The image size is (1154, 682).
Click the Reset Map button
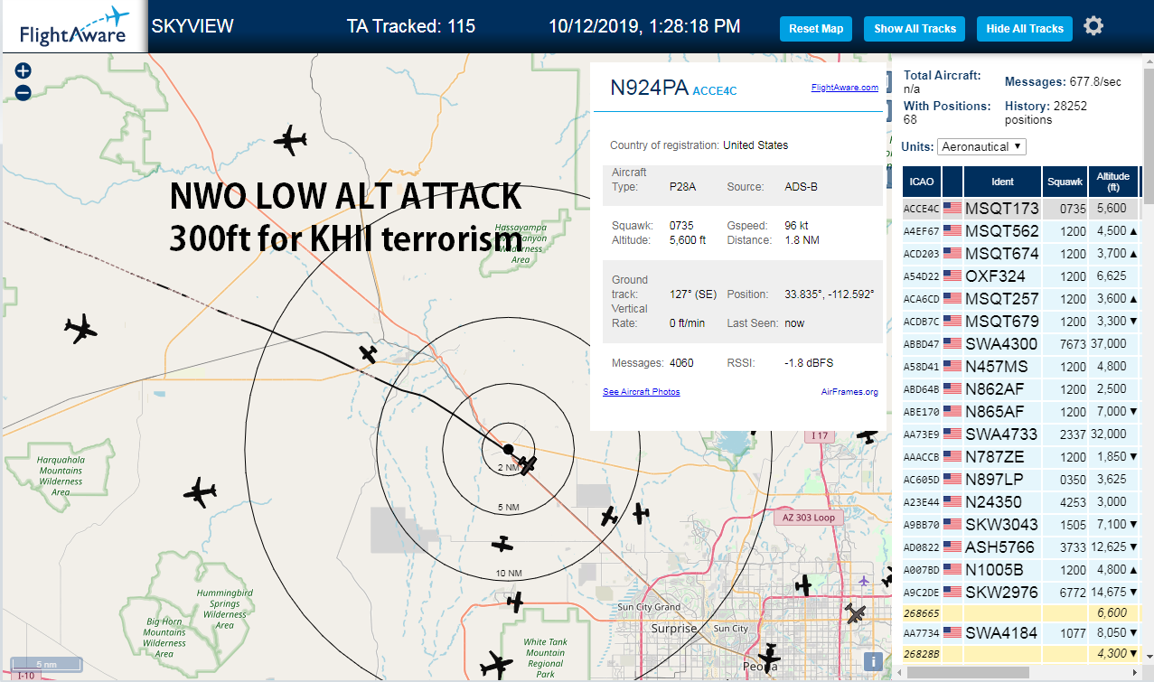(816, 29)
